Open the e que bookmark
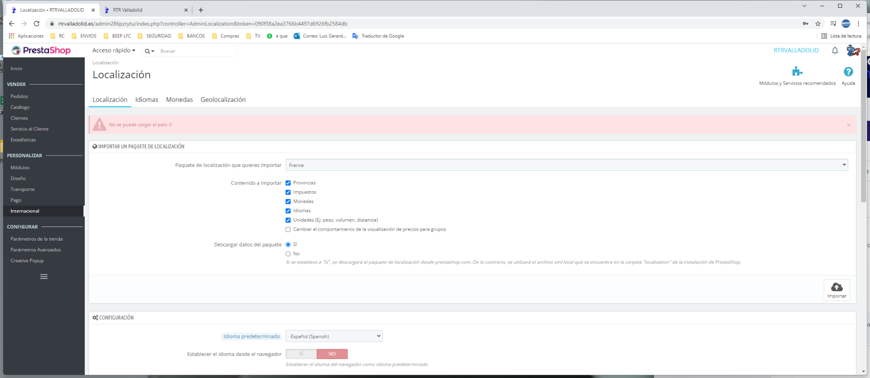The image size is (870, 378). pos(277,36)
